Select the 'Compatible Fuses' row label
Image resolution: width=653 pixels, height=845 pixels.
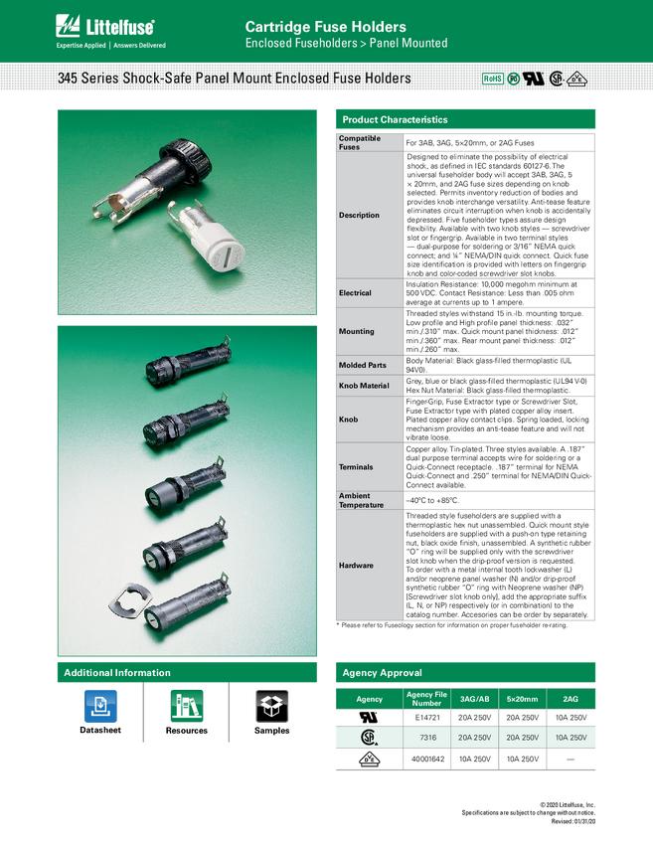(360, 142)
